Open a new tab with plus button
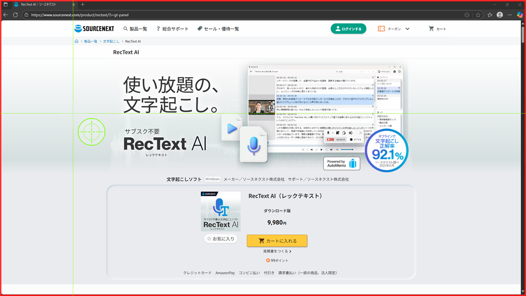Screen dimensions: 526x296 tap(82, 4)
